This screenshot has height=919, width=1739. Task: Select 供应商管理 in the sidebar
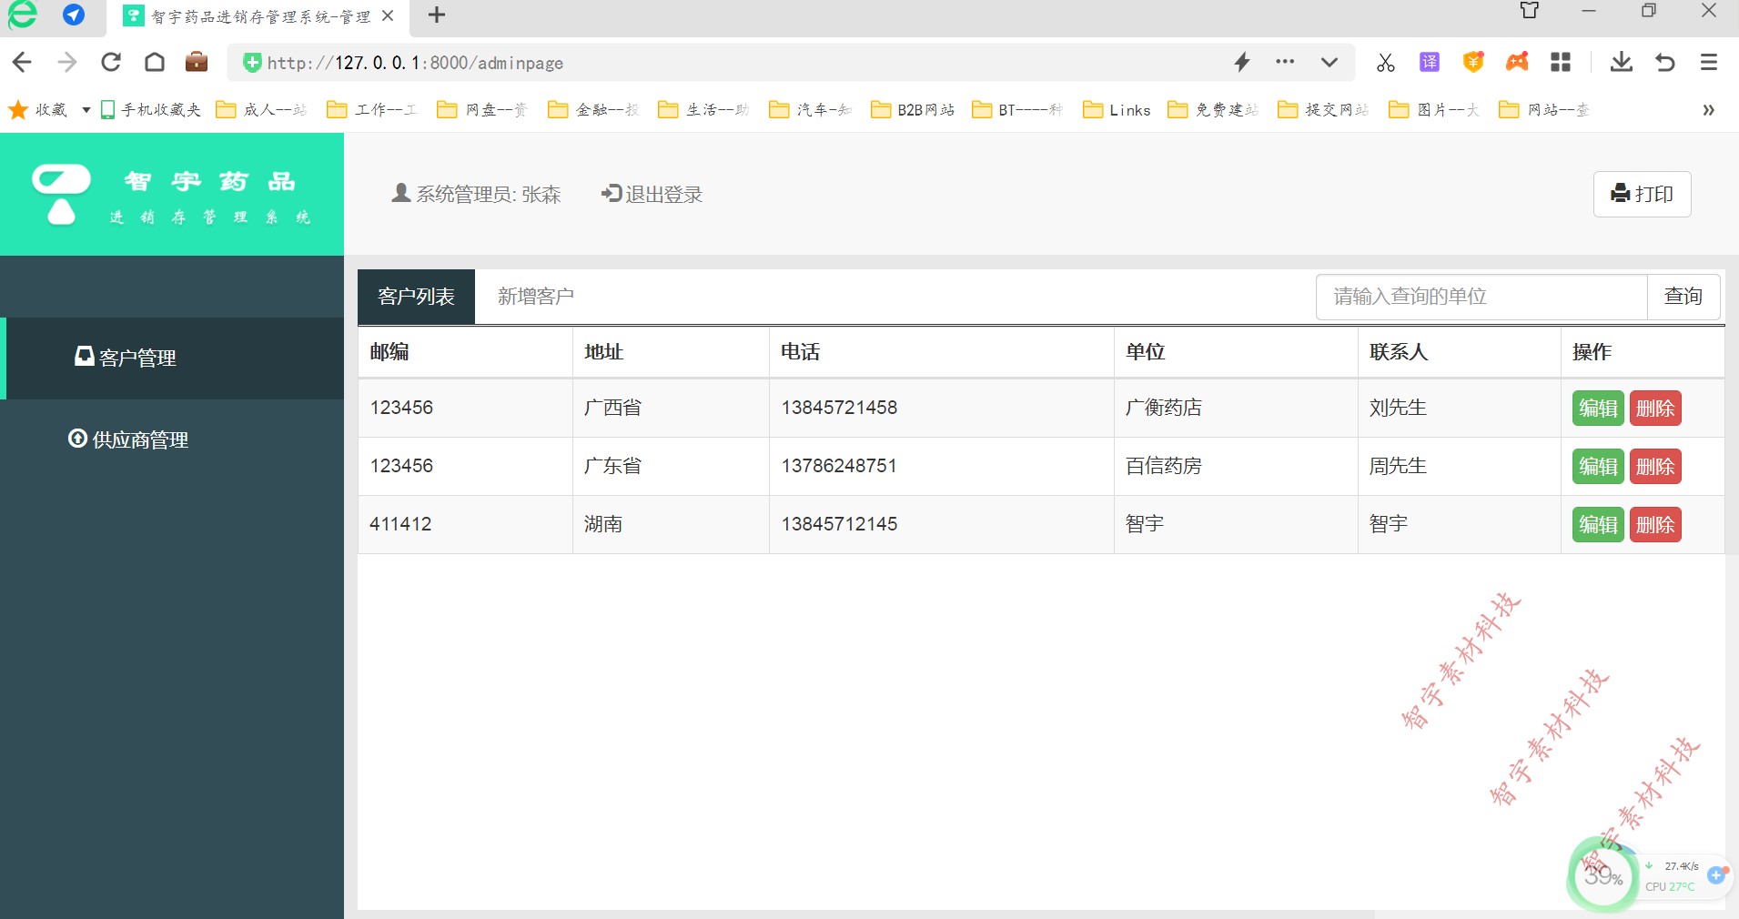(172, 439)
